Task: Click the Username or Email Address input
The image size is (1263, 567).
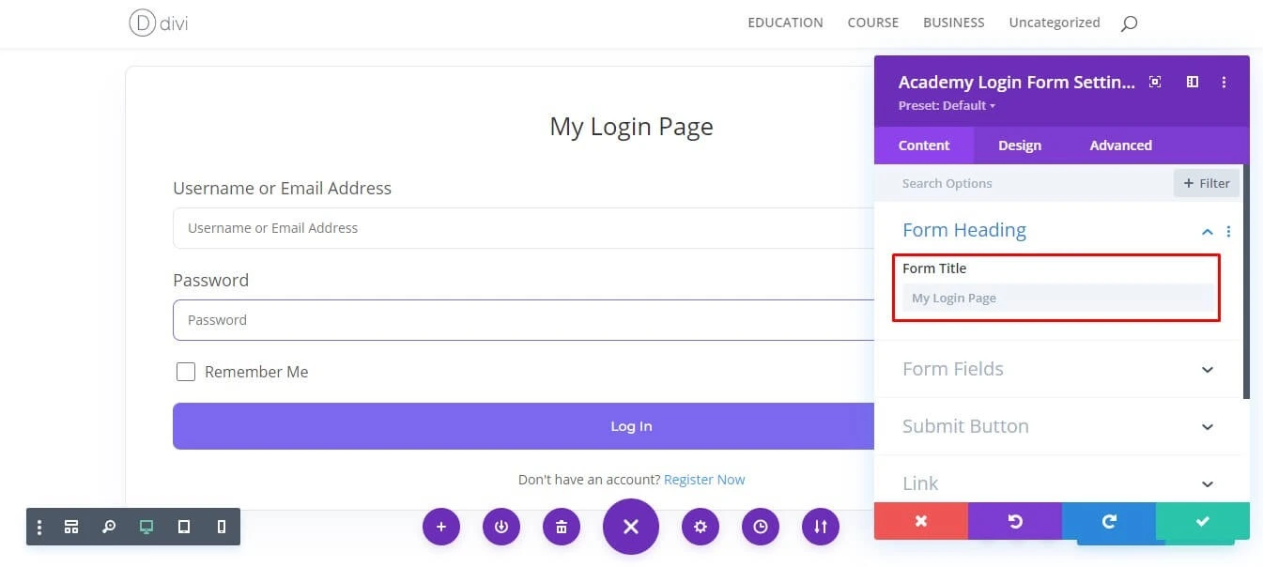Action: click(524, 228)
